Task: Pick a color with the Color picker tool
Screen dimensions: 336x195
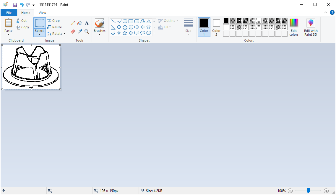Action: tap(80, 32)
